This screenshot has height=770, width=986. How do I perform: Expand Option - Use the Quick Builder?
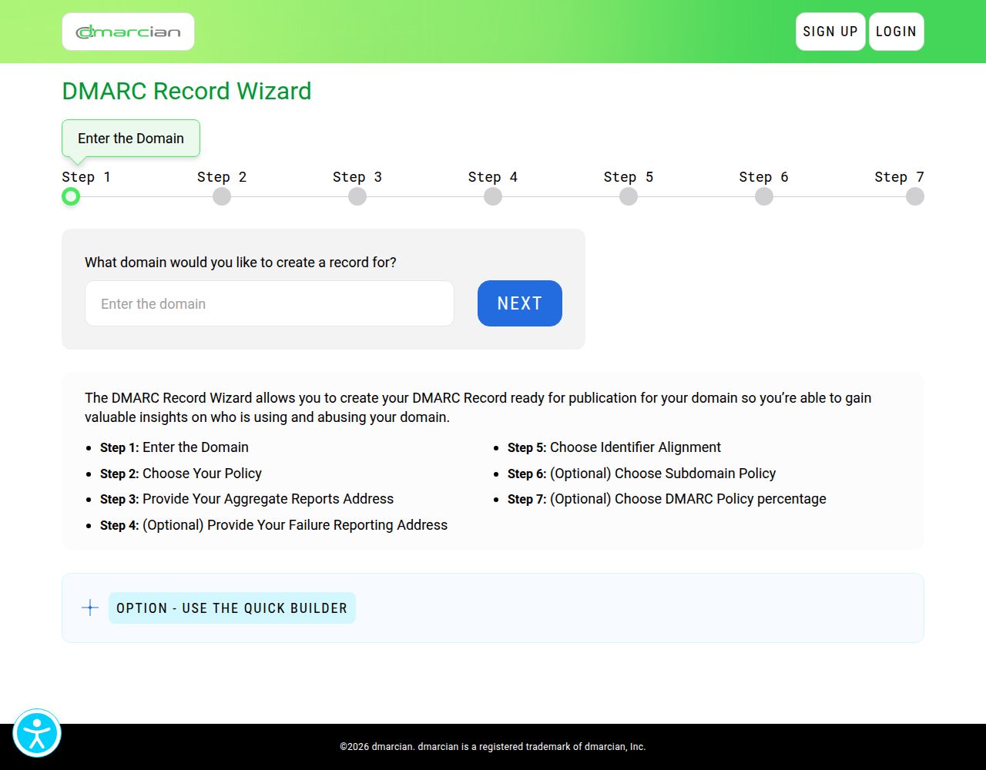[x=232, y=608]
